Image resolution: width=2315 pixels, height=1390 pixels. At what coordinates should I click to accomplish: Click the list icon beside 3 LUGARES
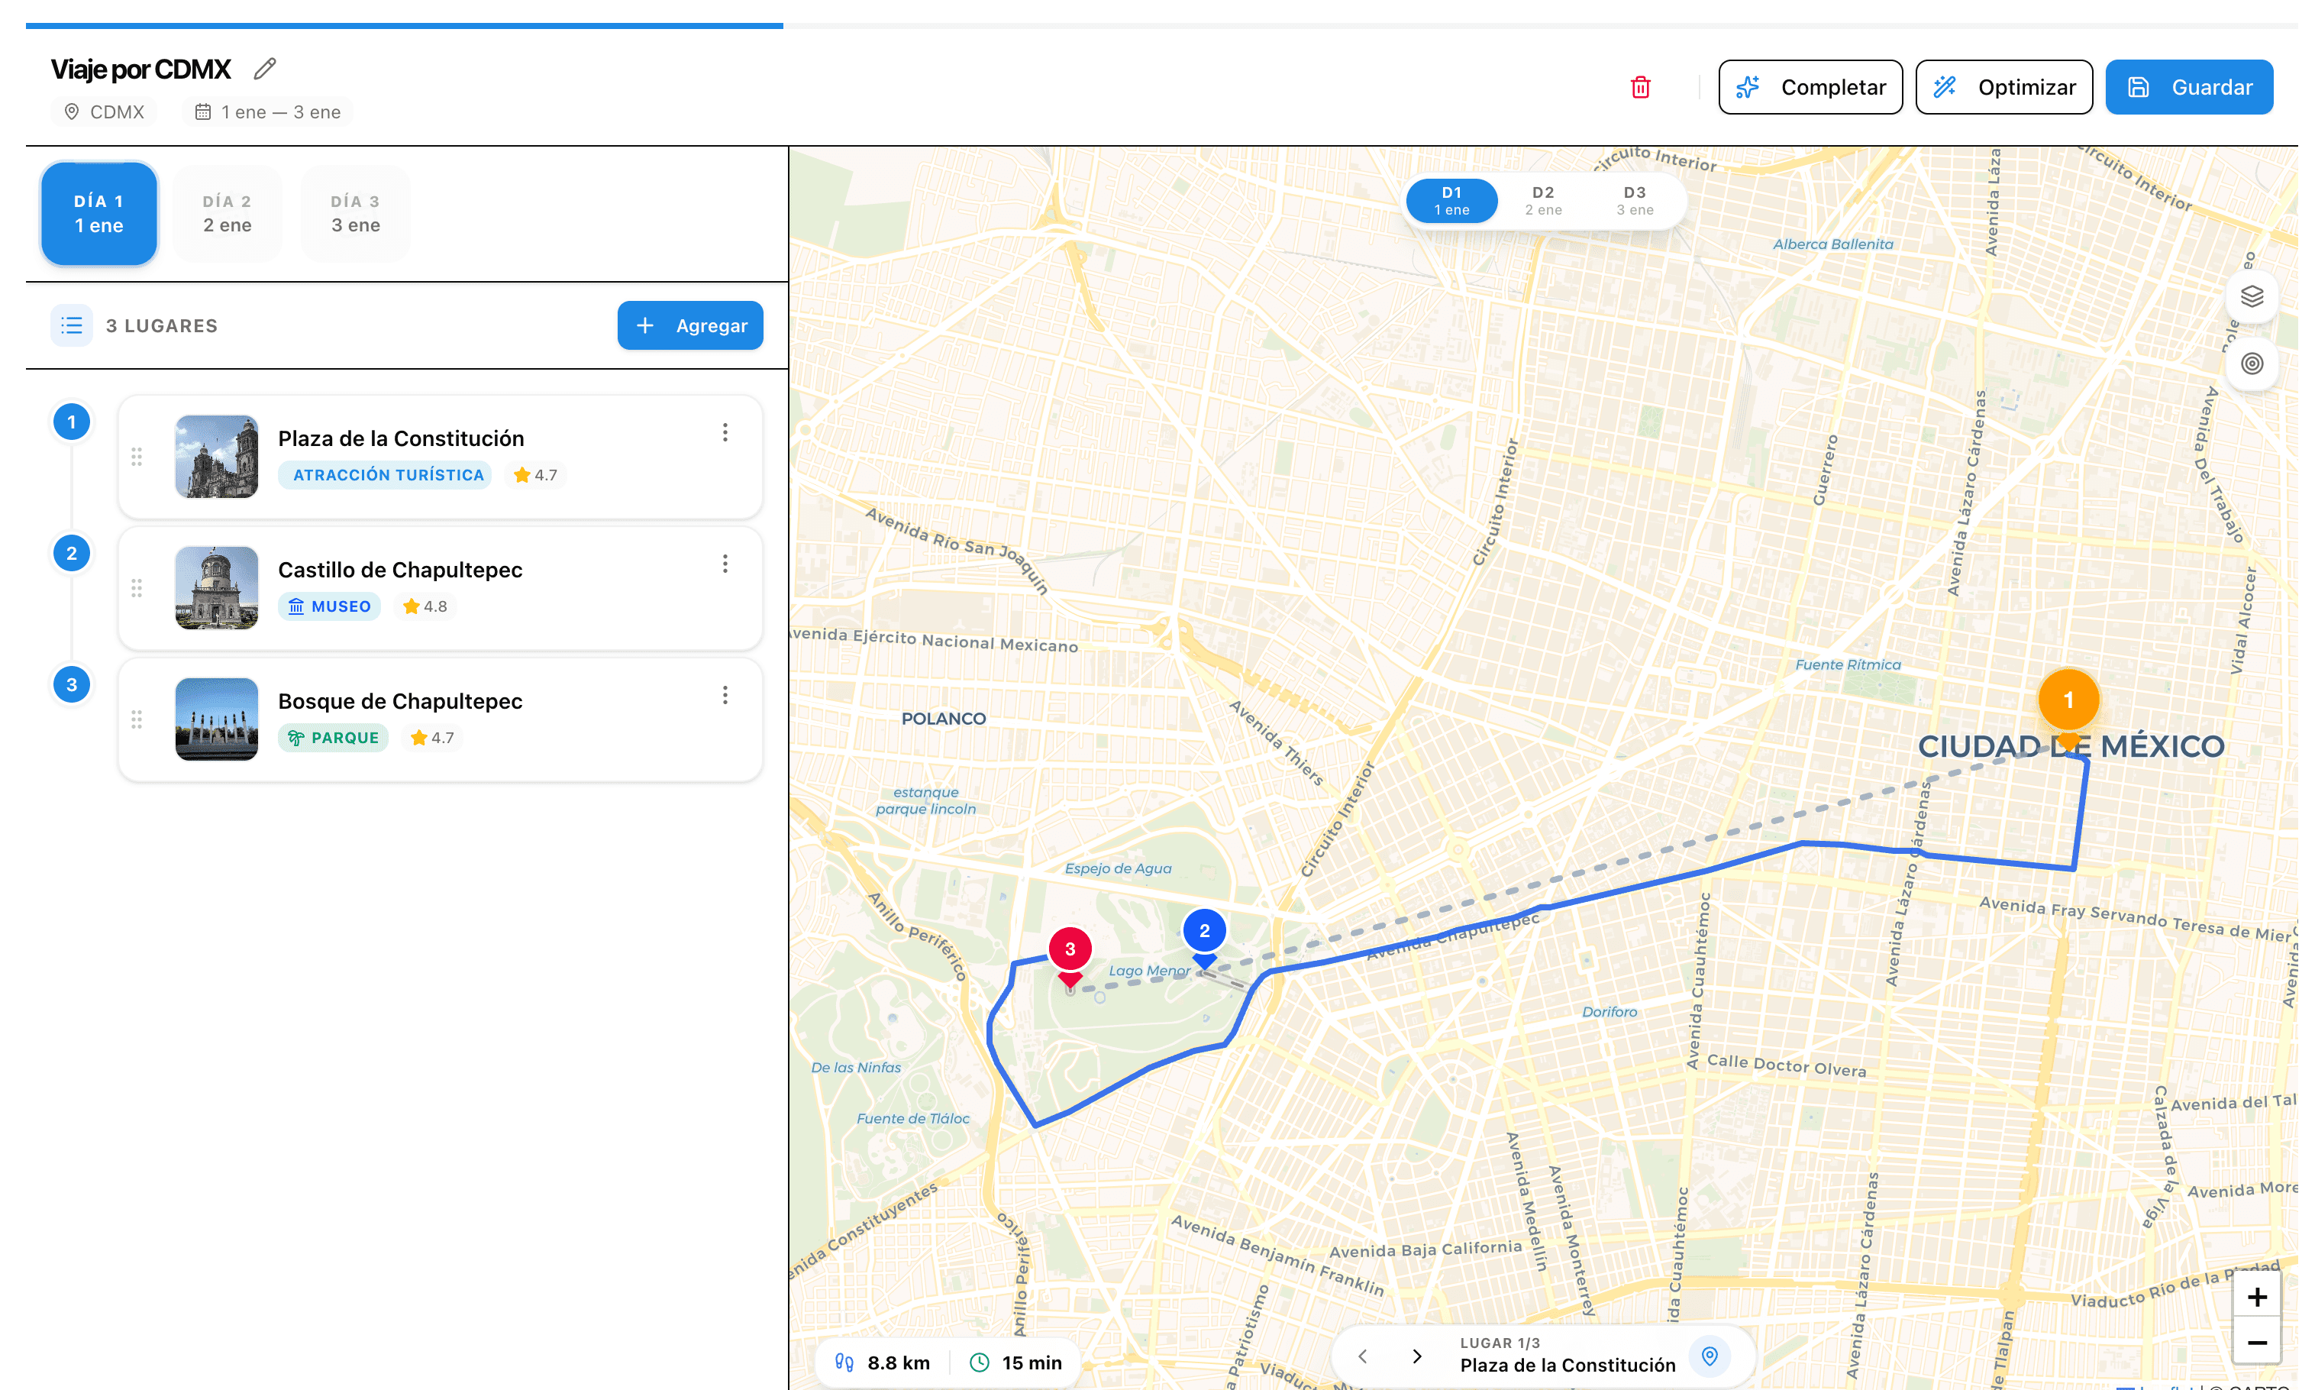[71, 324]
